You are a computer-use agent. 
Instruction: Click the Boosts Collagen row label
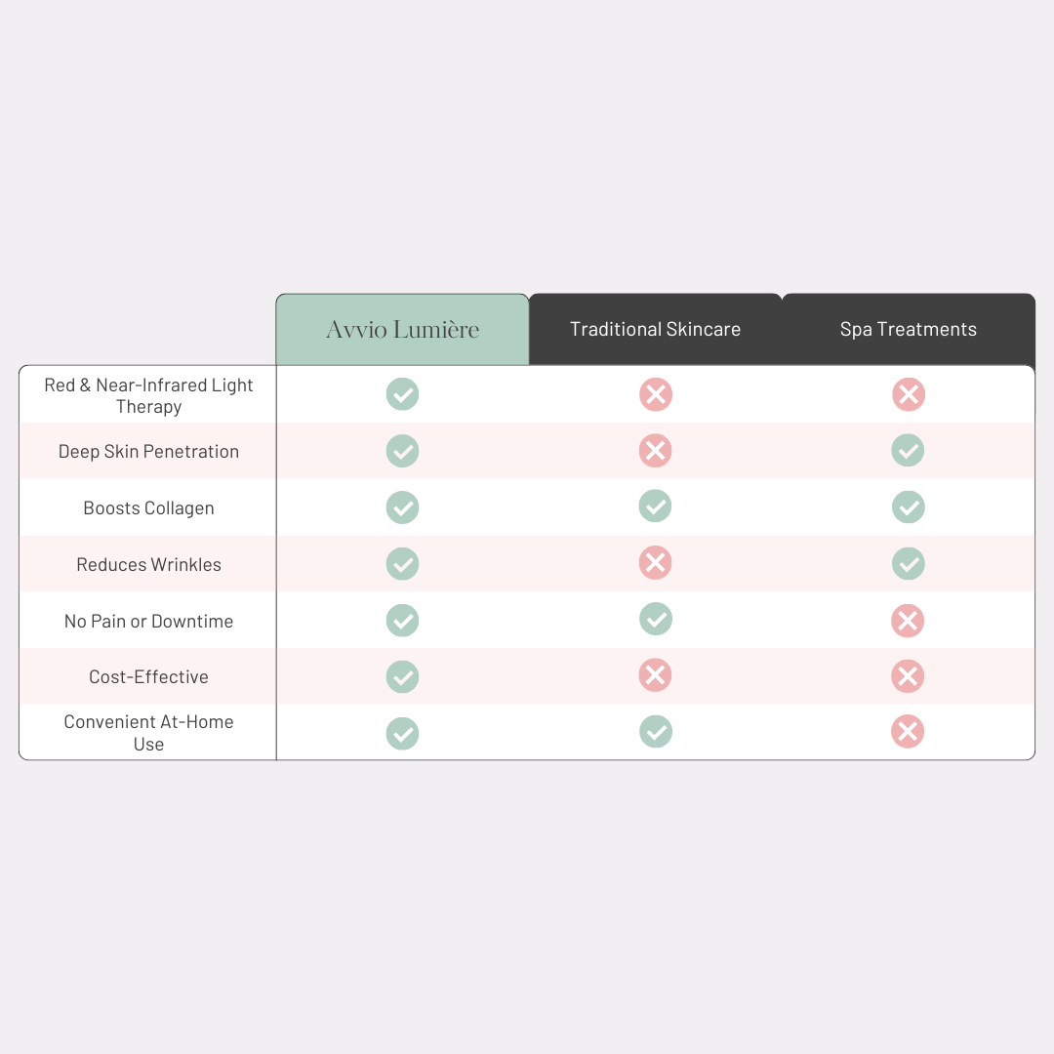pyautogui.click(x=148, y=508)
